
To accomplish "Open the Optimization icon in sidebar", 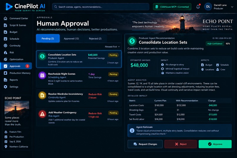I will point(6,59).
